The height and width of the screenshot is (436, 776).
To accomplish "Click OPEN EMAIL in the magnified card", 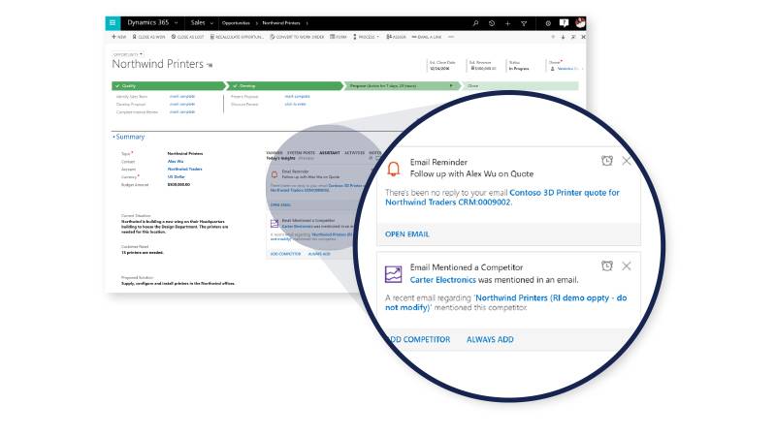I will 407,234.
